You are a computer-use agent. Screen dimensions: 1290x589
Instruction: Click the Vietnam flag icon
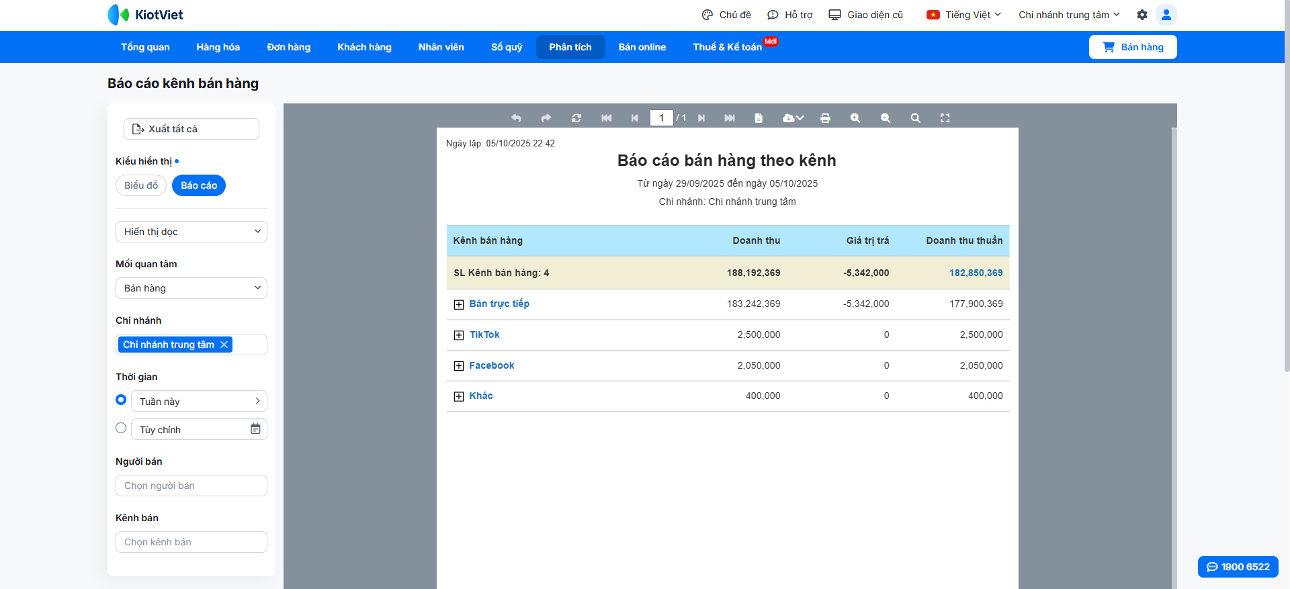[x=933, y=15]
